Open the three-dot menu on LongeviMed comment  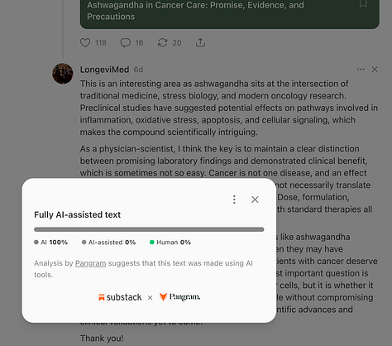coord(361,70)
